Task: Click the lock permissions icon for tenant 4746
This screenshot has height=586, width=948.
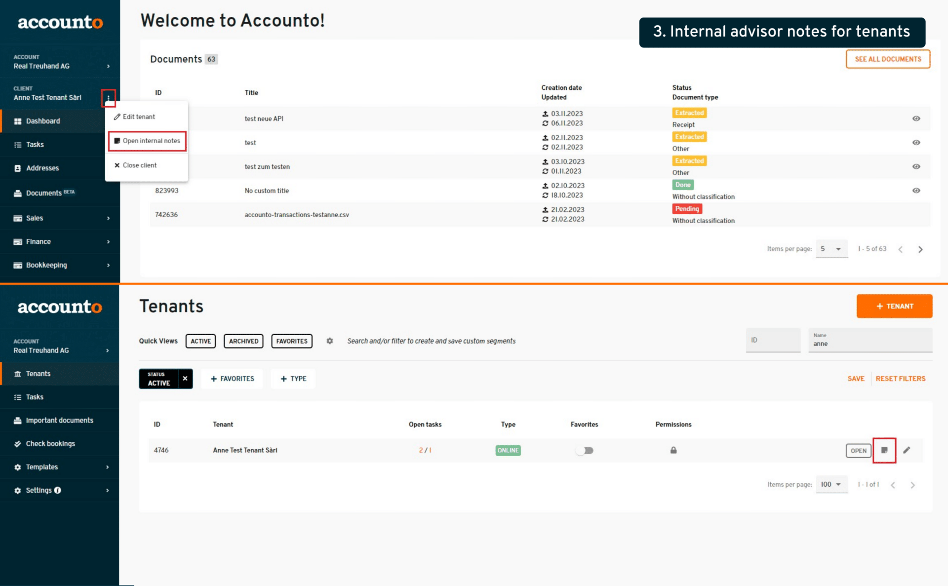Action: [673, 450]
